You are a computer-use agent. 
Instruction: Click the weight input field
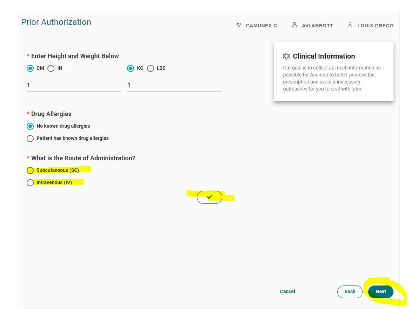pos(174,85)
